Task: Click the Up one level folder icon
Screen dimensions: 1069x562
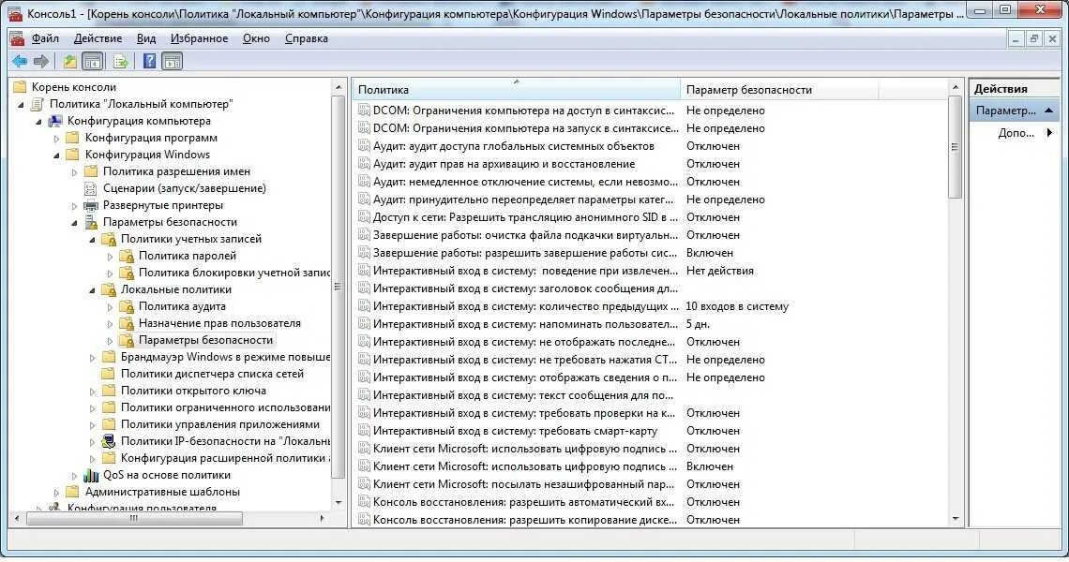Action: (70, 61)
